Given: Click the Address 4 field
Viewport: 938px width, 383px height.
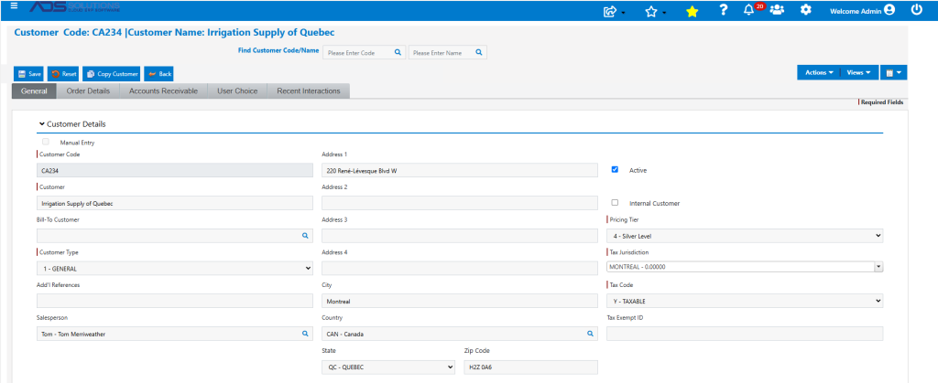Looking at the screenshot, I should tap(460, 269).
